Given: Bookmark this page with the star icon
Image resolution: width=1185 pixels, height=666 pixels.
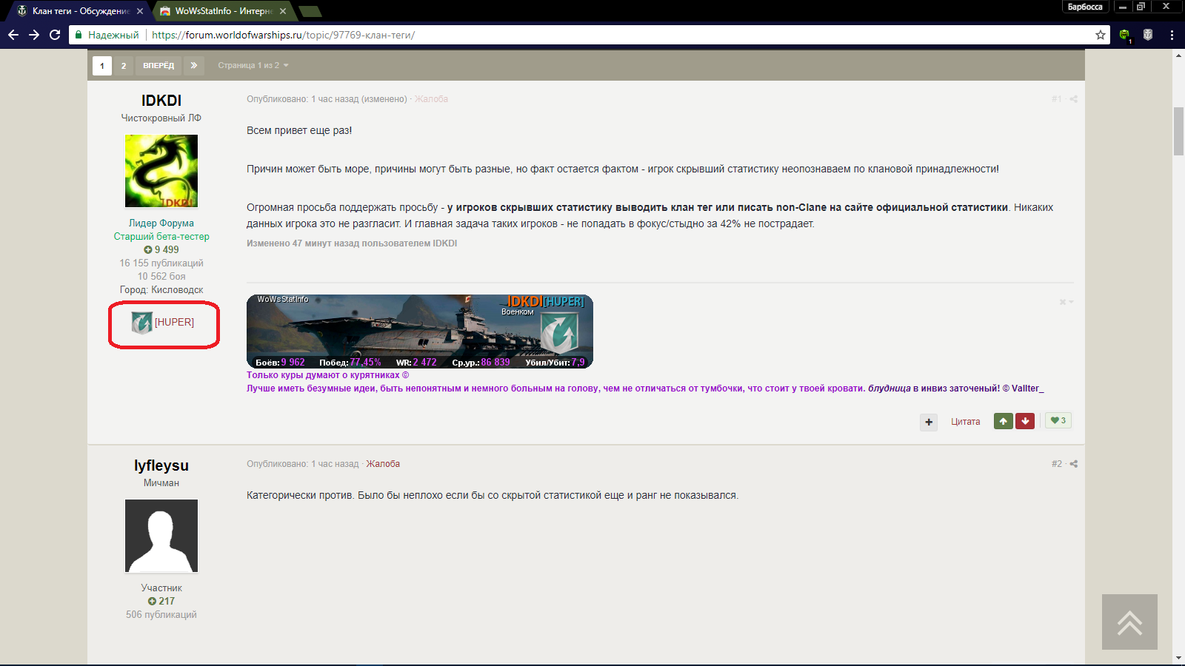Looking at the screenshot, I should (1101, 35).
